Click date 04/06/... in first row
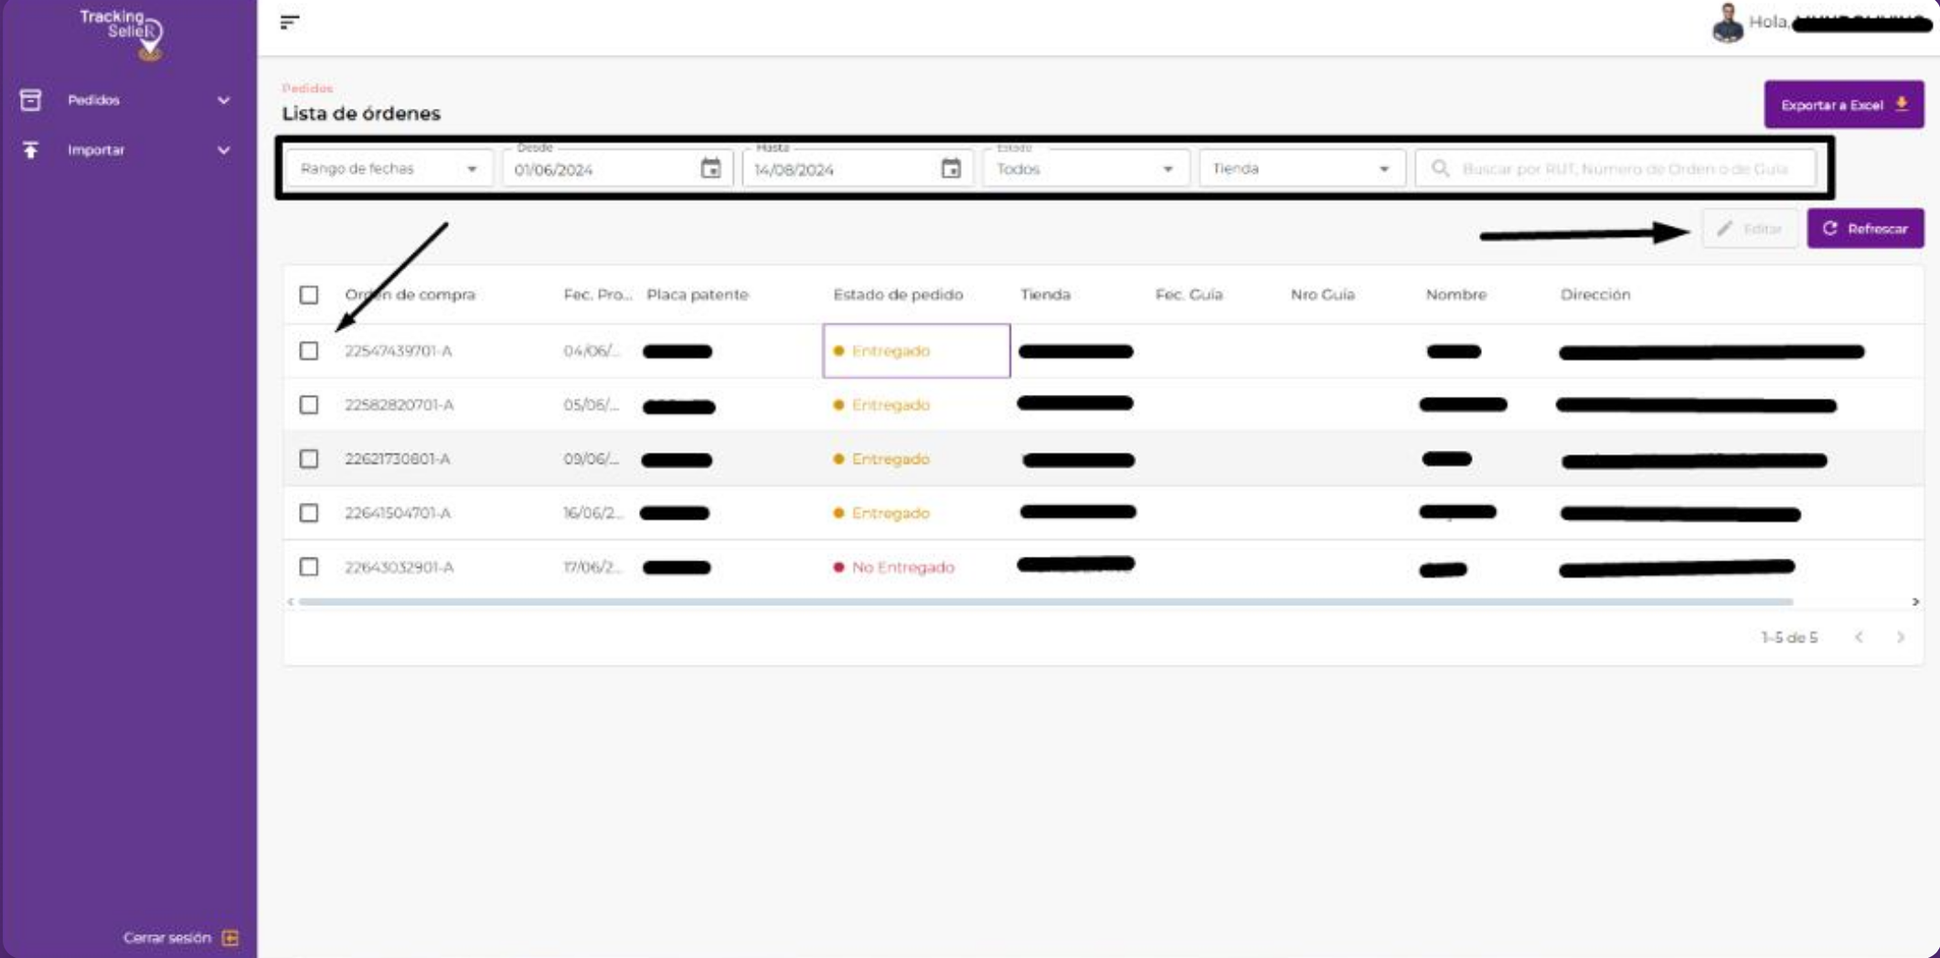1940x958 pixels. coord(592,351)
